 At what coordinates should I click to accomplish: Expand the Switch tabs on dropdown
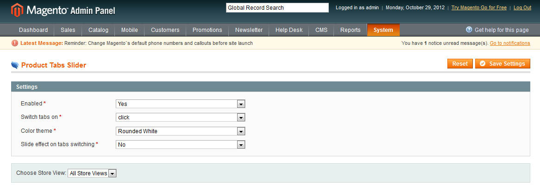[x=180, y=117]
